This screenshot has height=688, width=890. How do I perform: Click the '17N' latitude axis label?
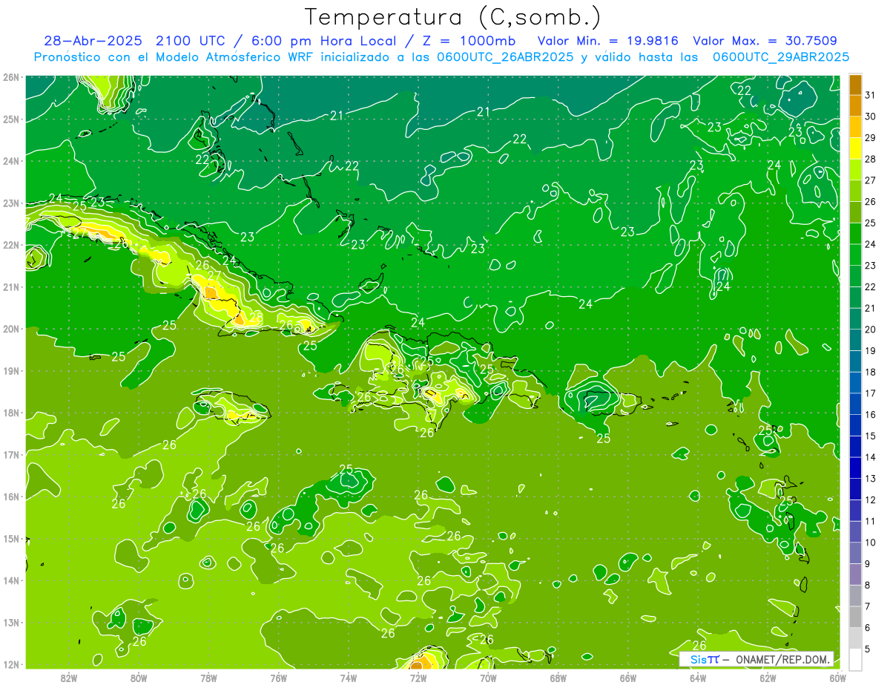coord(12,454)
